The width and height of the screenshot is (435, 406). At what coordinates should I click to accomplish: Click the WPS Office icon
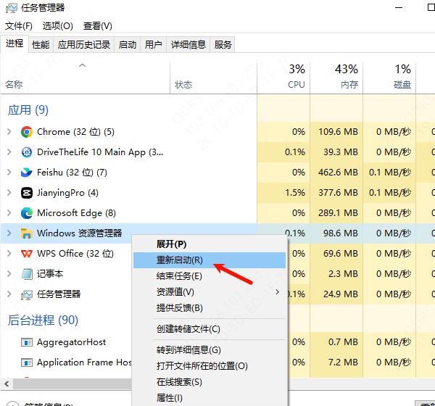(27, 254)
